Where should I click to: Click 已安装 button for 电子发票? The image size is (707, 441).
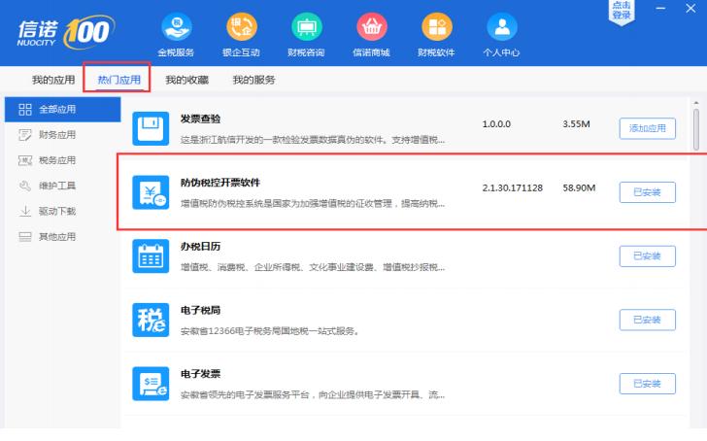pos(647,384)
